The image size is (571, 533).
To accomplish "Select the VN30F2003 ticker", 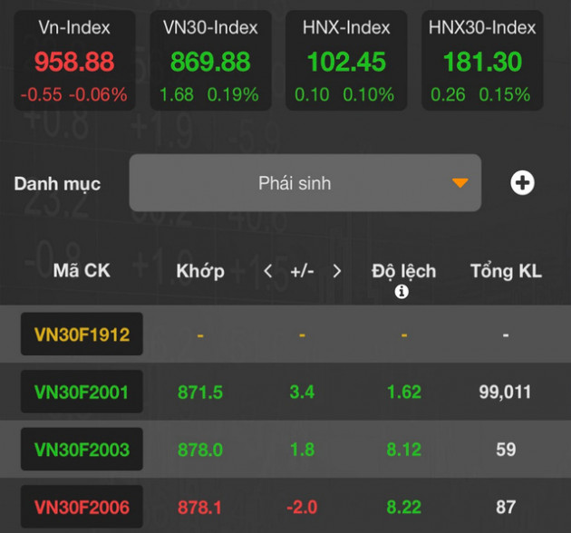I will click(x=82, y=450).
